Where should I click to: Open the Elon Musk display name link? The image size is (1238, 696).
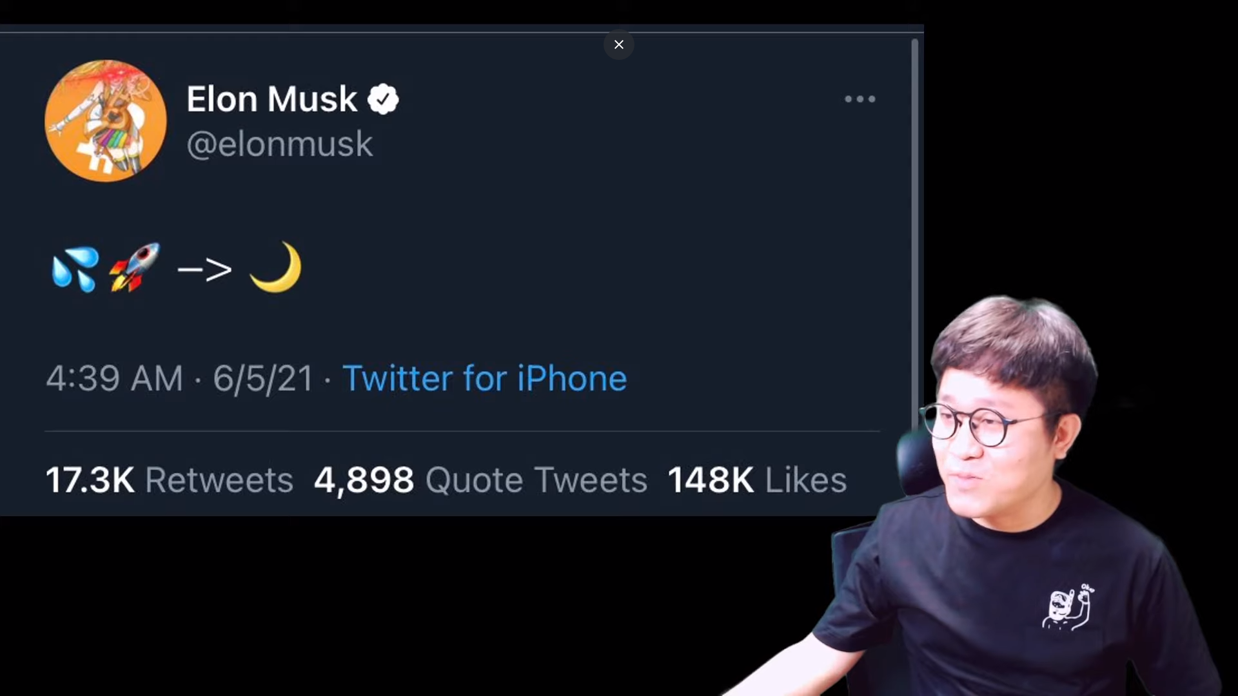[271, 99]
